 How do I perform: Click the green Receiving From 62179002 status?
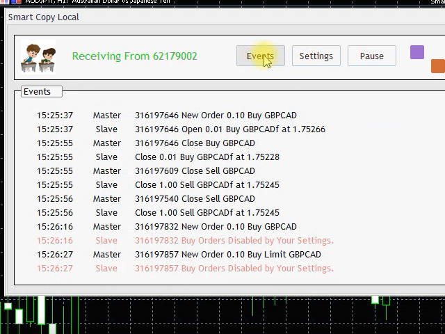[x=134, y=56]
